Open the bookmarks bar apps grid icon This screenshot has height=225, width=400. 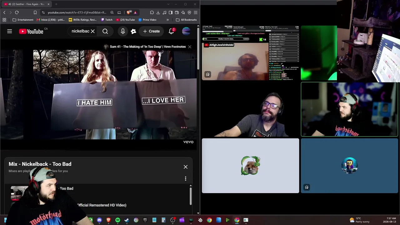[4, 20]
